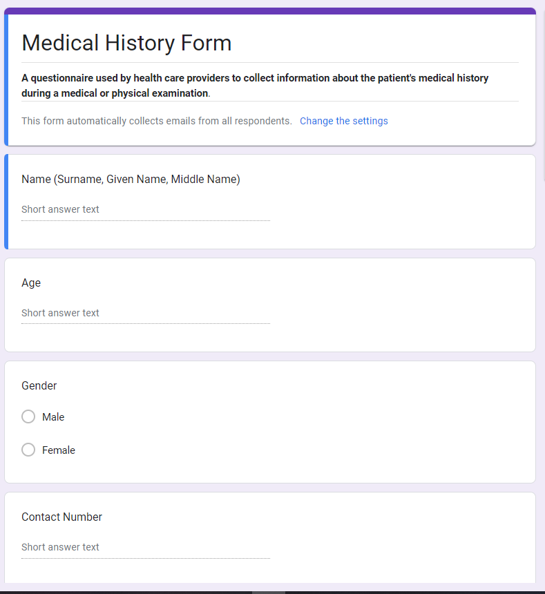The width and height of the screenshot is (545, 594).
Task: Select the Age question title
Action: (31, 282)
